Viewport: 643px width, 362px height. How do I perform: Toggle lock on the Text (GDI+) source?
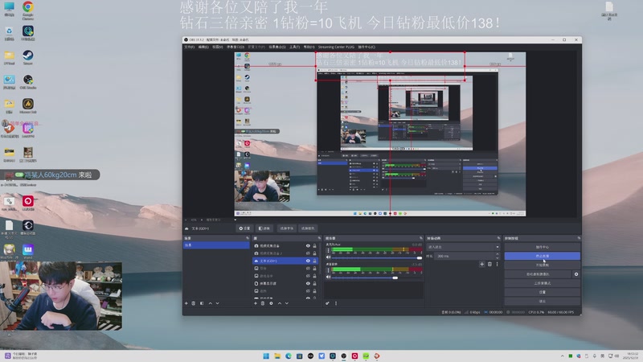click(x=314, y=261)
